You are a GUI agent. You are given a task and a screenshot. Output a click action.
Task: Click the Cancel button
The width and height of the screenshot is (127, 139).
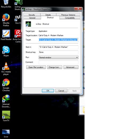(x=61, y=91)
